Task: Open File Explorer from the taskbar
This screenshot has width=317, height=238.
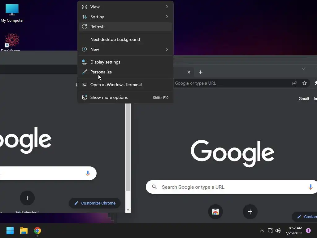Action: (24, 231)
